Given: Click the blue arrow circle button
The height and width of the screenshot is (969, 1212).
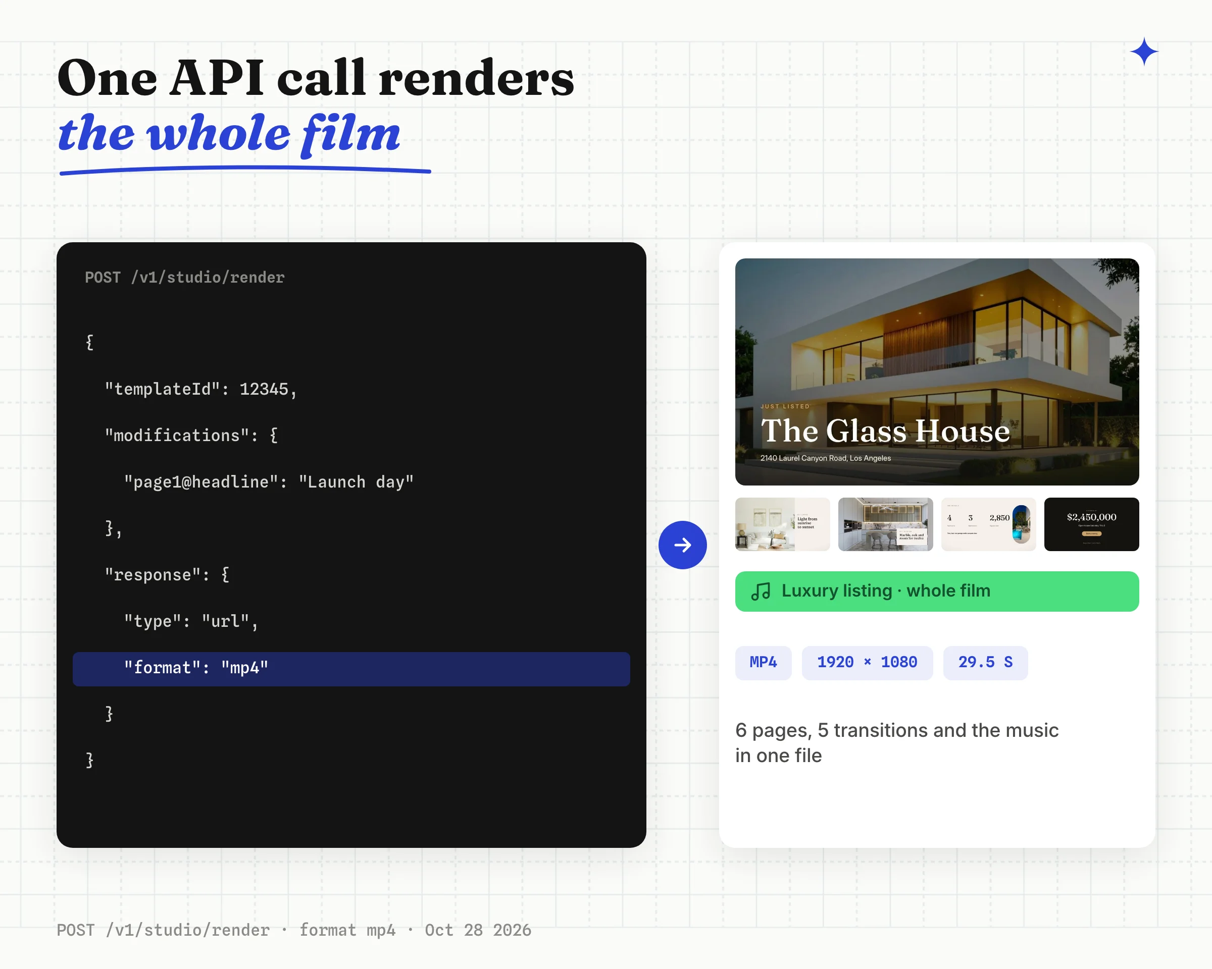Looking at the screenshot, I should coord(682,545).
